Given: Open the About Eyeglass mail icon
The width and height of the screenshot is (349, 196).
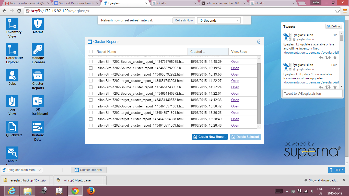Looking at the screenshot, I should click(12, 153).
